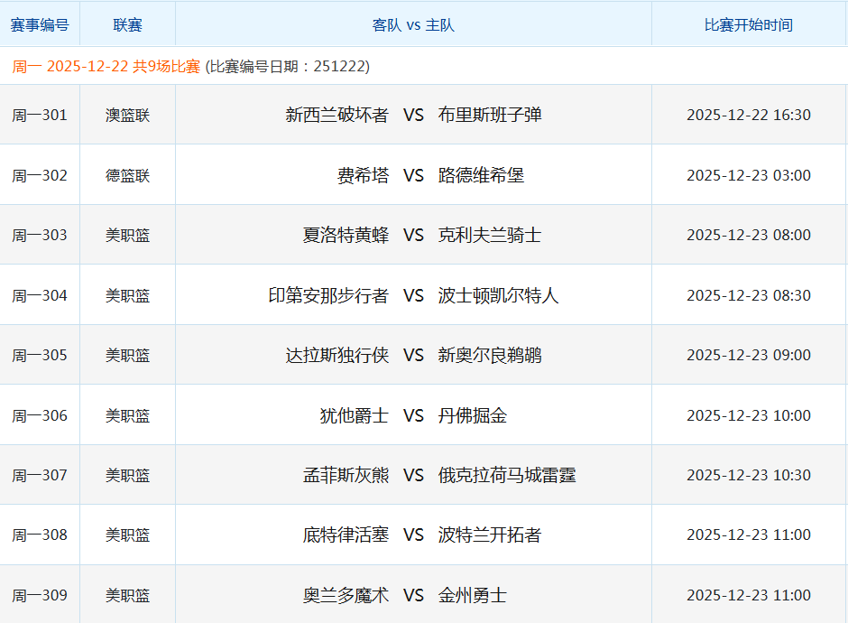This screenshot has width=848, height=623.
Task: Click the 客队 vs 主队 column header
Action: [414, 24]
